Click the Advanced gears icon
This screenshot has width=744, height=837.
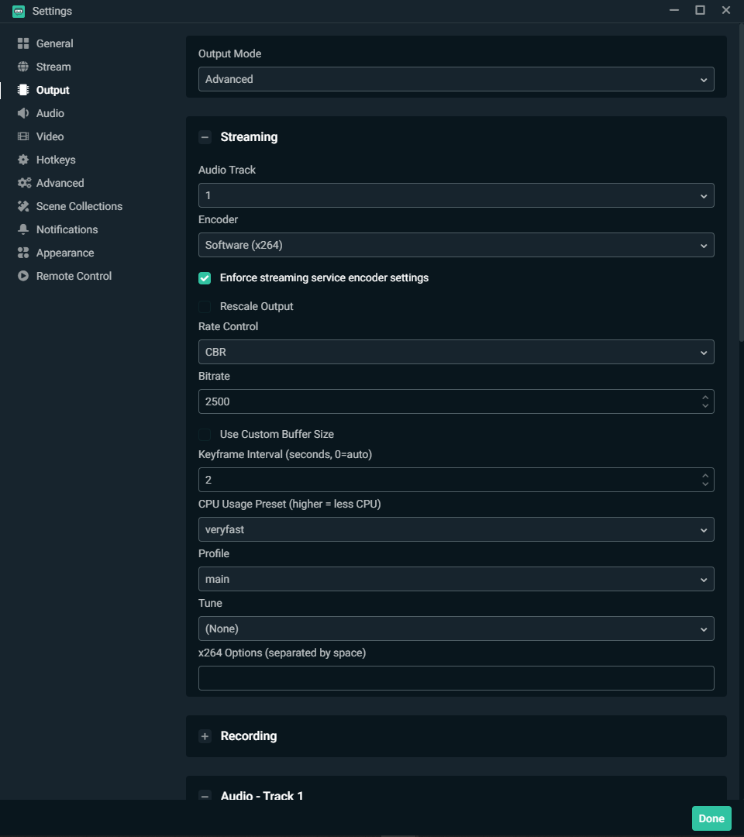(24, 183)
